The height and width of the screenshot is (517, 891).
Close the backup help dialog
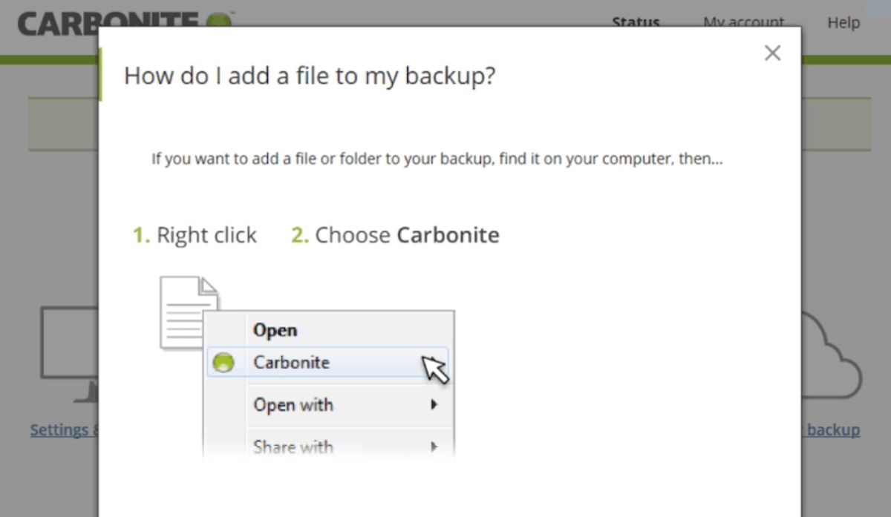772,53
